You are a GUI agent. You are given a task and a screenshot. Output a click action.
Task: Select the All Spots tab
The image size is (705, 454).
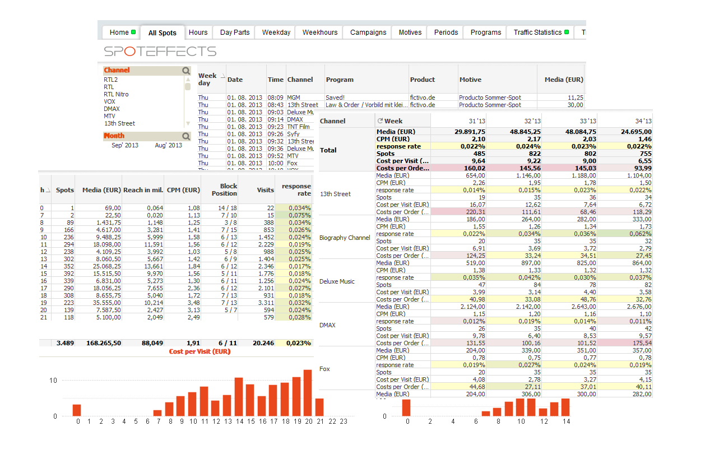(163, 33)
